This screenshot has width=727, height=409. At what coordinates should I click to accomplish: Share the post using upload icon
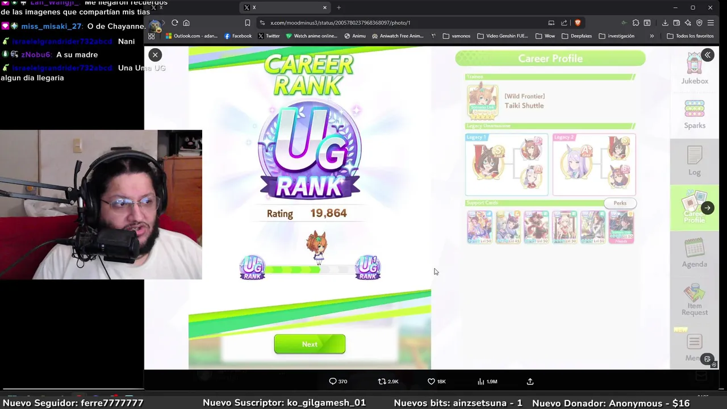pos(530,382)
